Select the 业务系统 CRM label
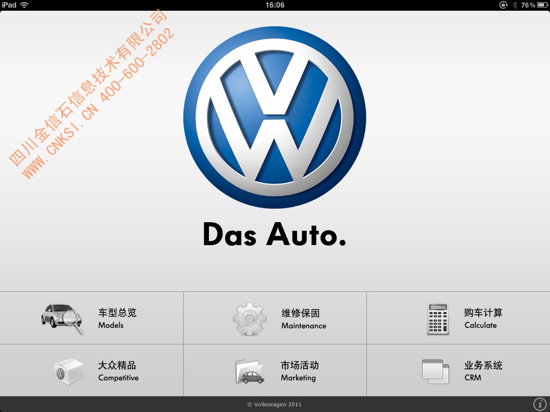 (483, 371)
